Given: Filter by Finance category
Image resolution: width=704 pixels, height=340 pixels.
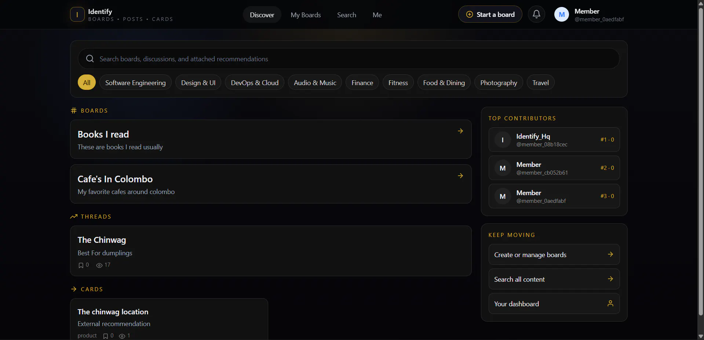Looking at the screenshot, I should (x=362, y=83).
